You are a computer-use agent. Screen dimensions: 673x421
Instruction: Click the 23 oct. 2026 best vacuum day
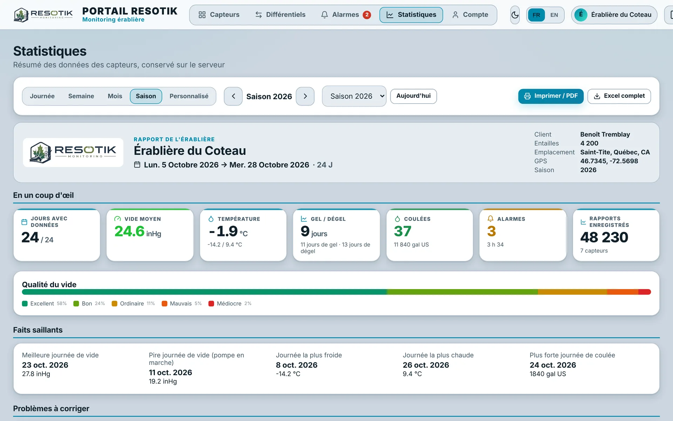(45, 365)
